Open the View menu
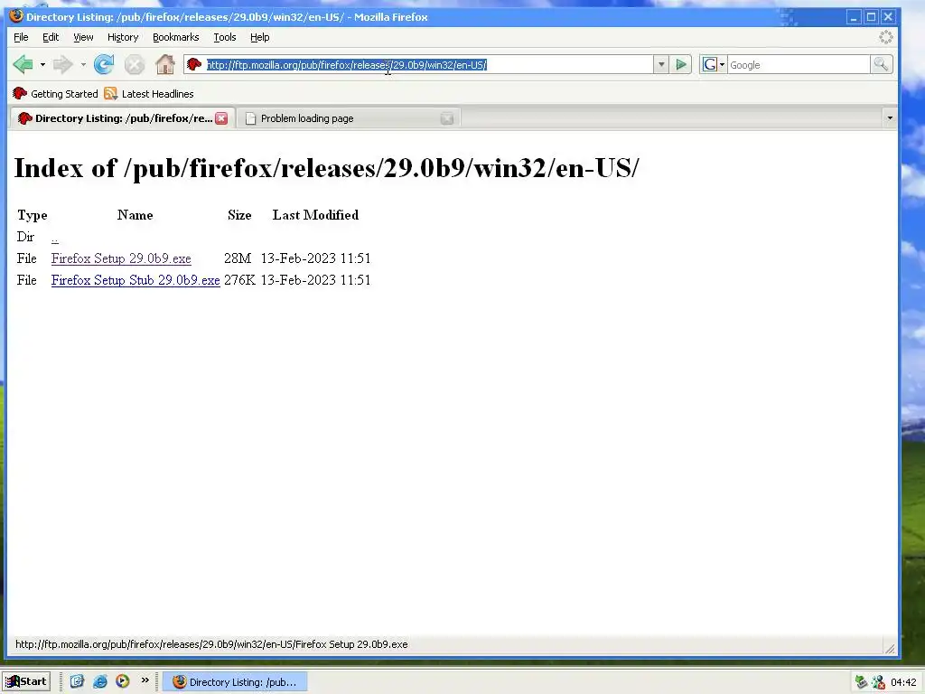 coord(83,37)
